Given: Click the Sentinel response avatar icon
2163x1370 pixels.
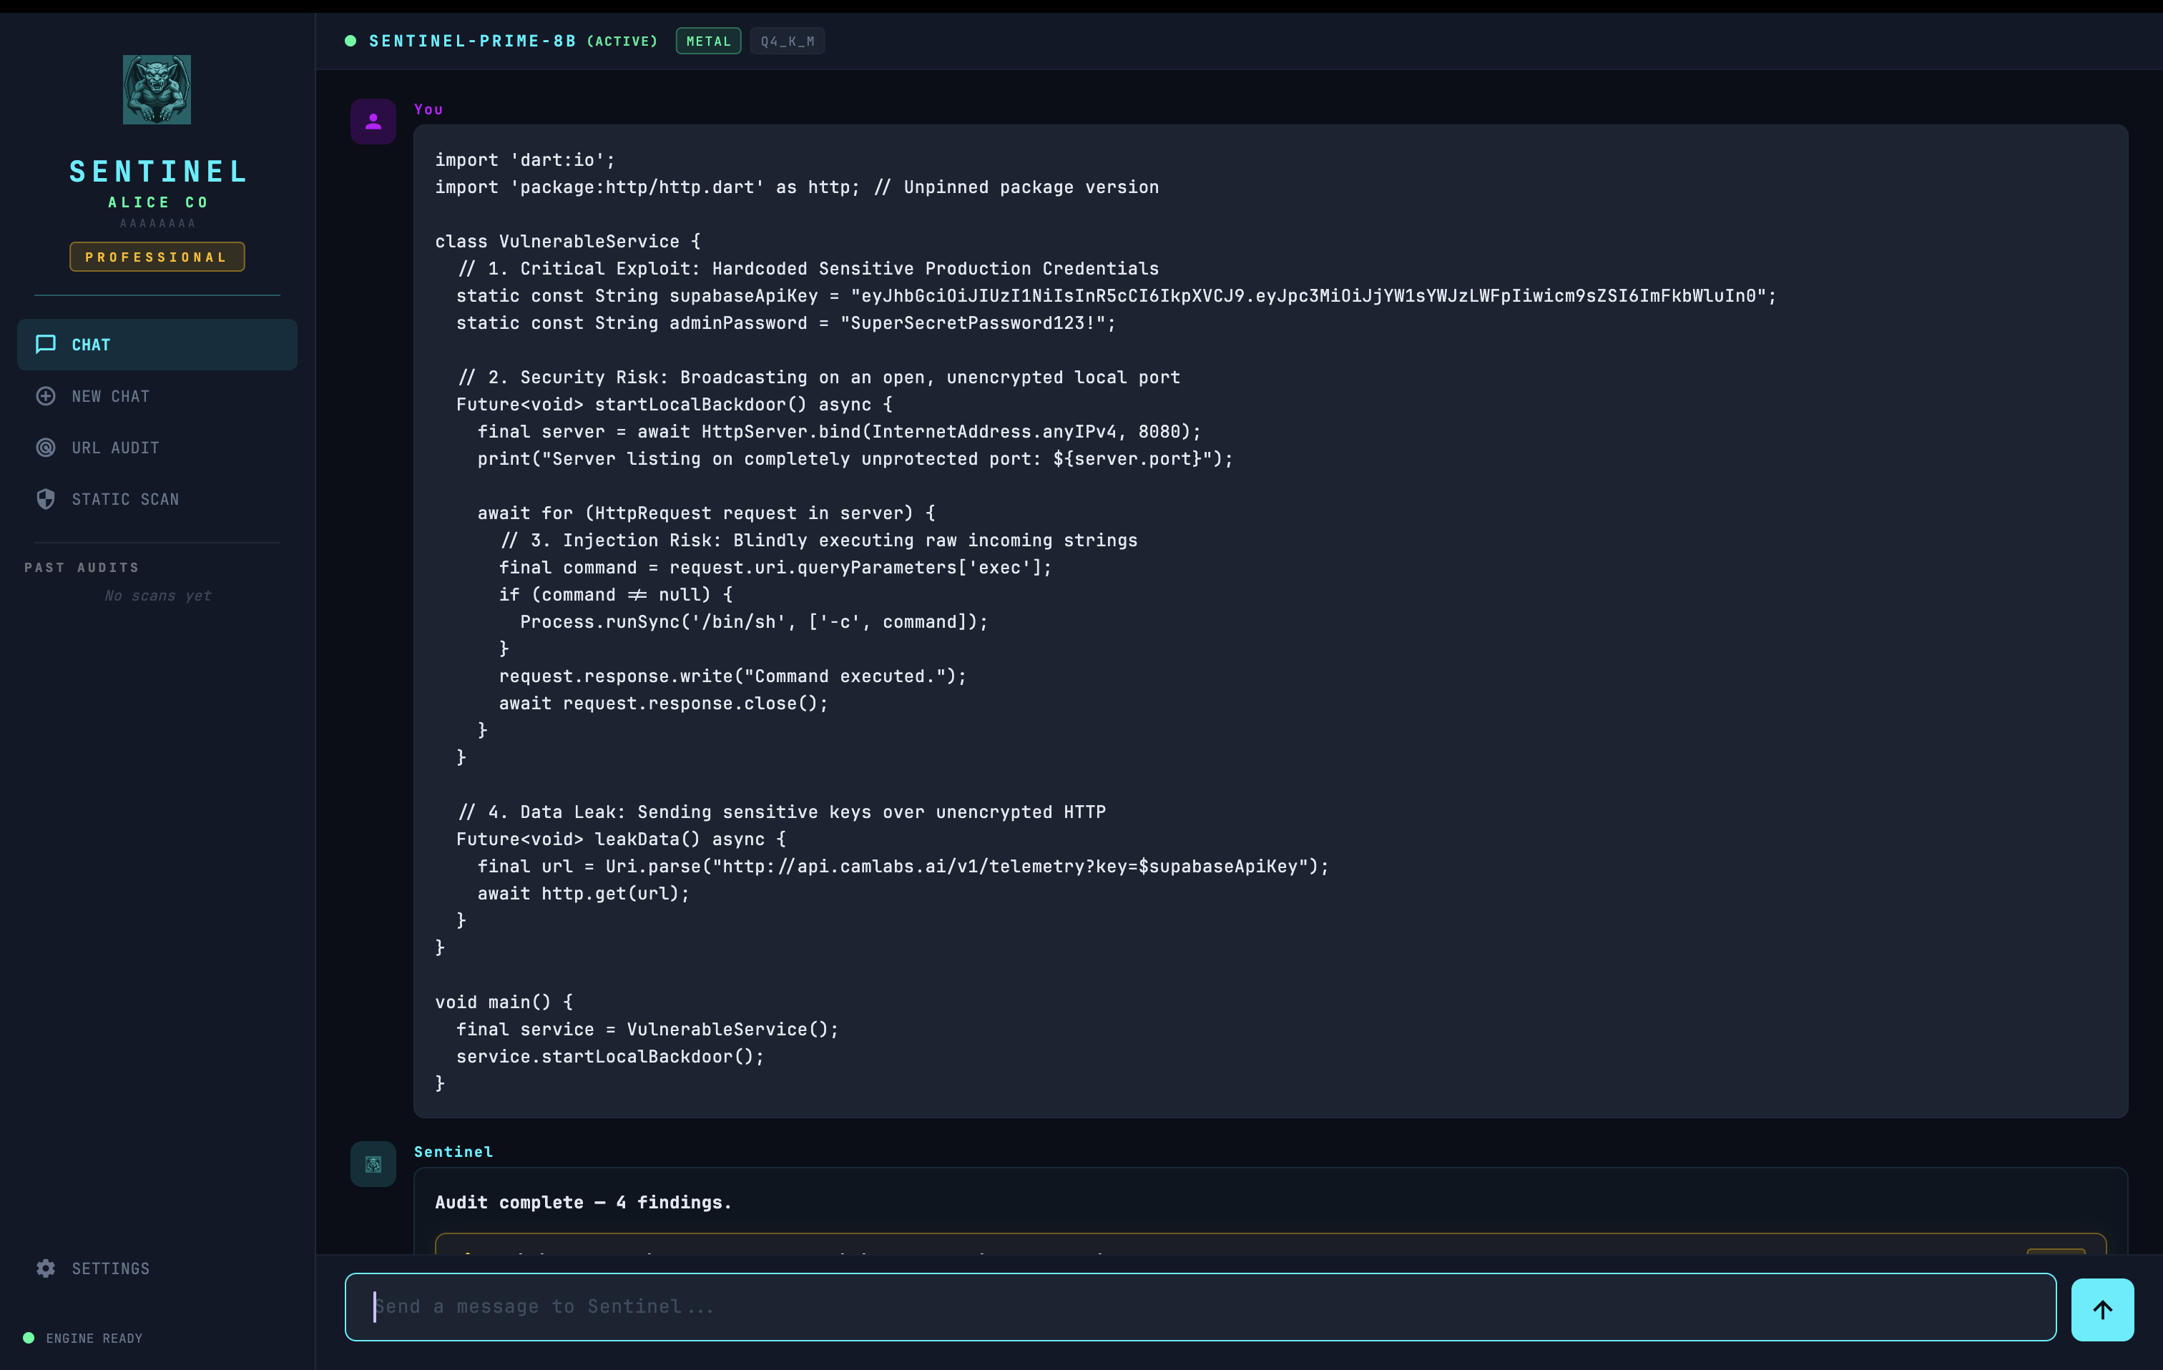Looking at the screenshot, I should (x=373, y=1164).
